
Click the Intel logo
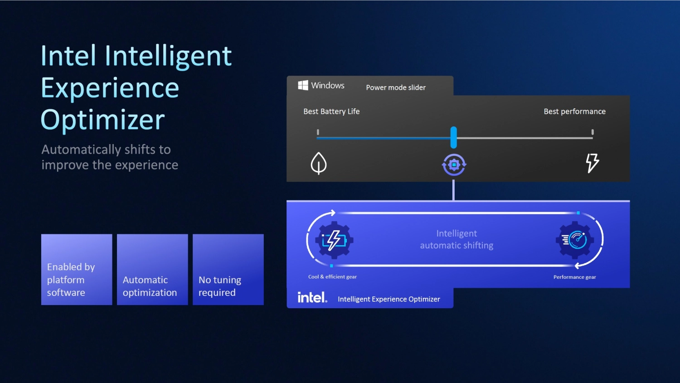click(x=312, y=298)
